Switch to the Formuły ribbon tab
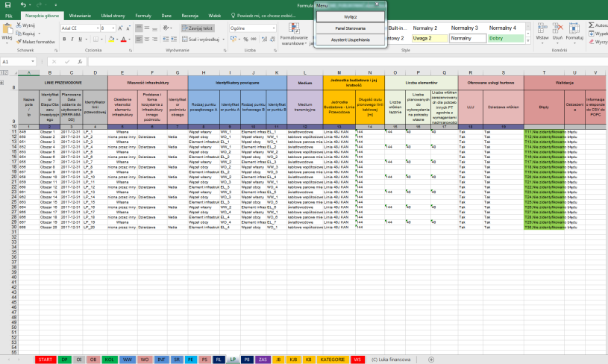The height and width of the screenshot is (364, 608). (143, 16)
